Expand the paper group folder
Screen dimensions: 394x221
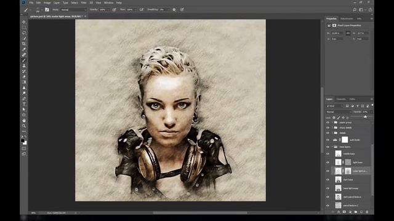pos(332,123)
